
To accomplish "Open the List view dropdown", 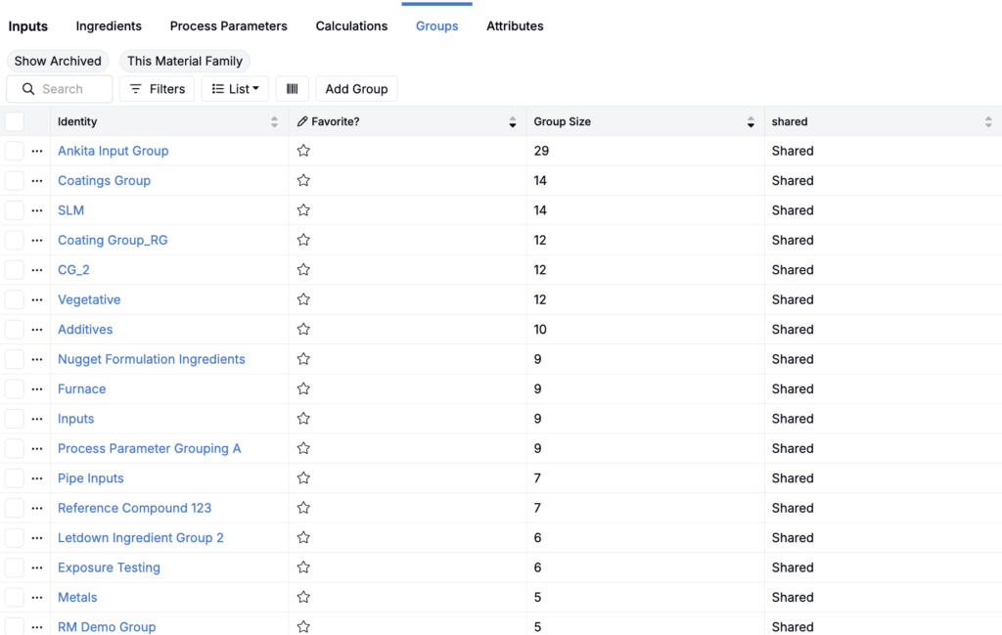I will pyautogui.click(x=235, y=89).
